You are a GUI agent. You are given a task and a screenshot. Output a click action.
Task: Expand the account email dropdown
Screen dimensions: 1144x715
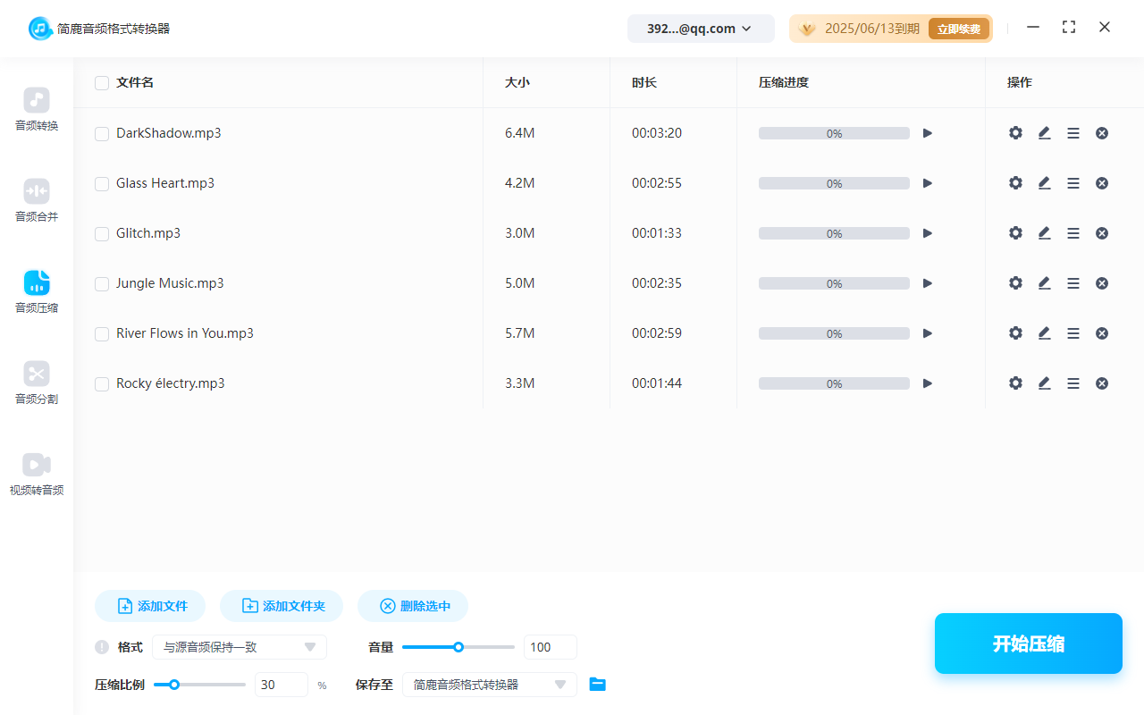pos(700,29)
